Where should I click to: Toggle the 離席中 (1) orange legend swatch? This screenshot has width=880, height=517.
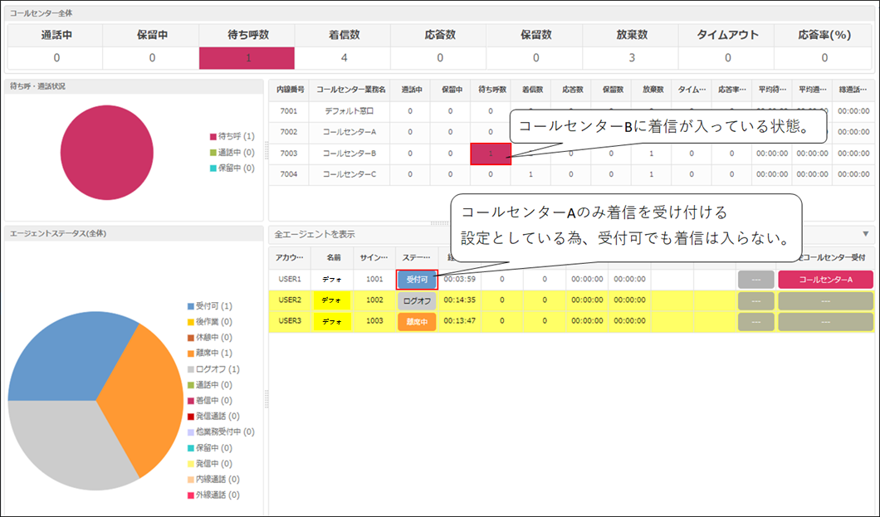pos(191,354)
